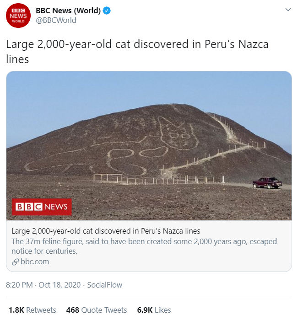This screenshot has width=298, height=320.
Task: Click the SocialFlow source label
Action: (105, 285)
